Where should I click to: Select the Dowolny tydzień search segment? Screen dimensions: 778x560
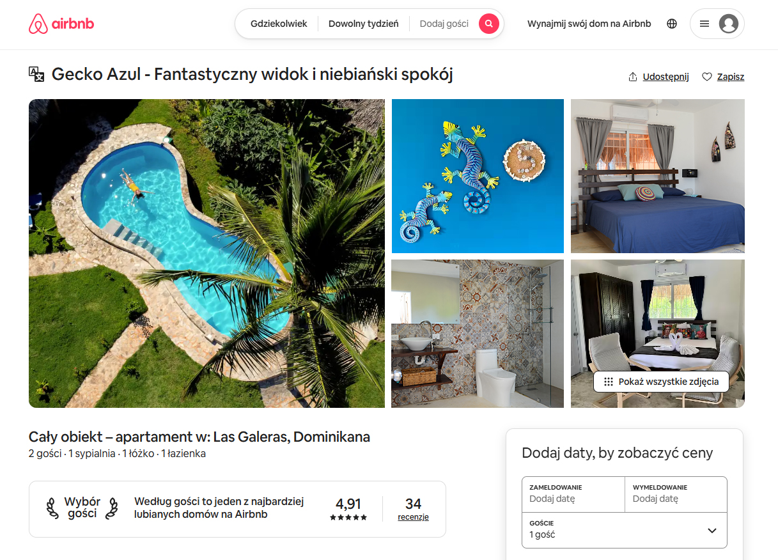pyautogui.click(x=364, y=24)
